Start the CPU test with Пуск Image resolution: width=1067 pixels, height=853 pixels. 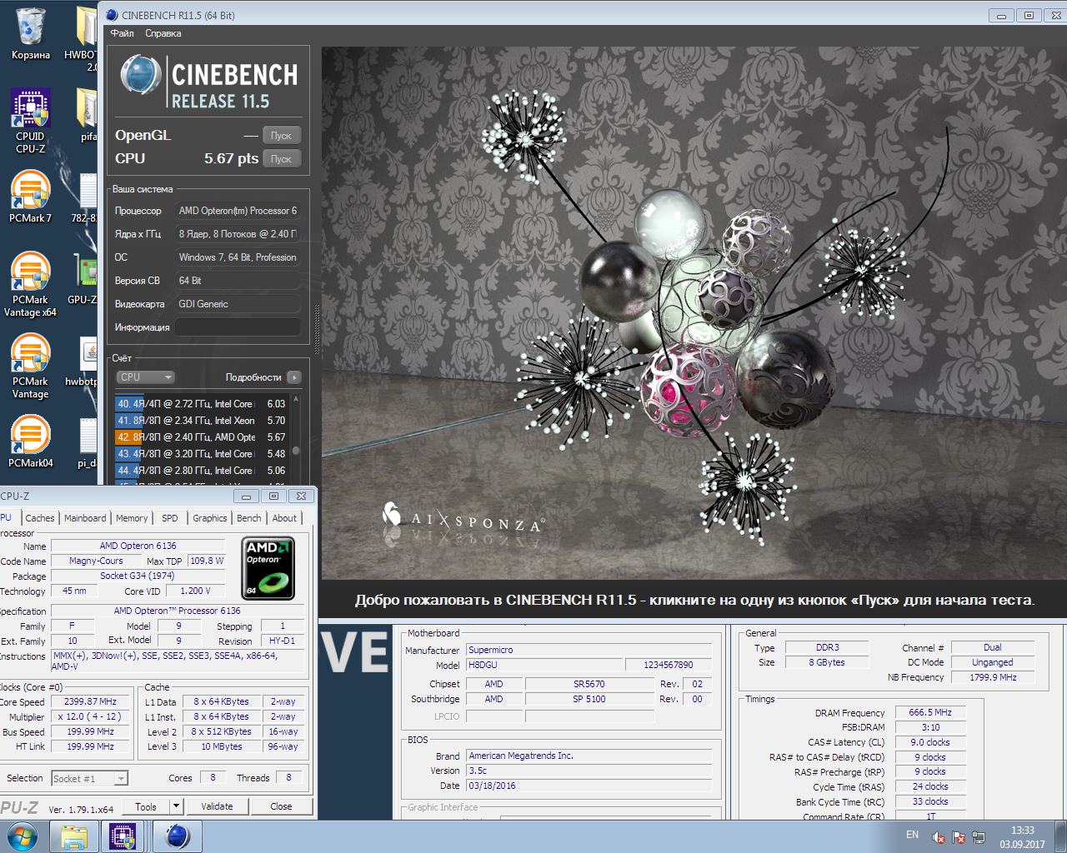click(282, 159)
